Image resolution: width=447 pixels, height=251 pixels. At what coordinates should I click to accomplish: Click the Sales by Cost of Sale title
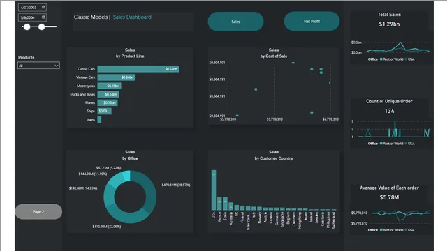coord(273,53)
